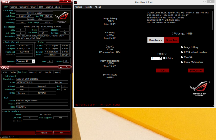Click the red Start button
Viewport: 216px width, 140px height.
coord(163,71)
